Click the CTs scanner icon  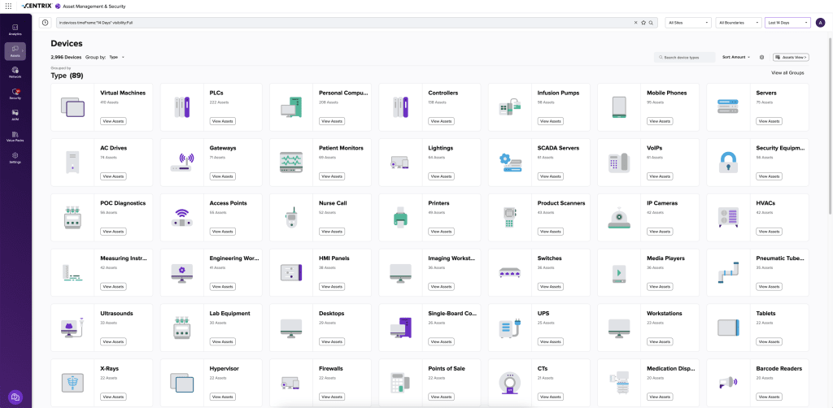click(x=510, y=383)
